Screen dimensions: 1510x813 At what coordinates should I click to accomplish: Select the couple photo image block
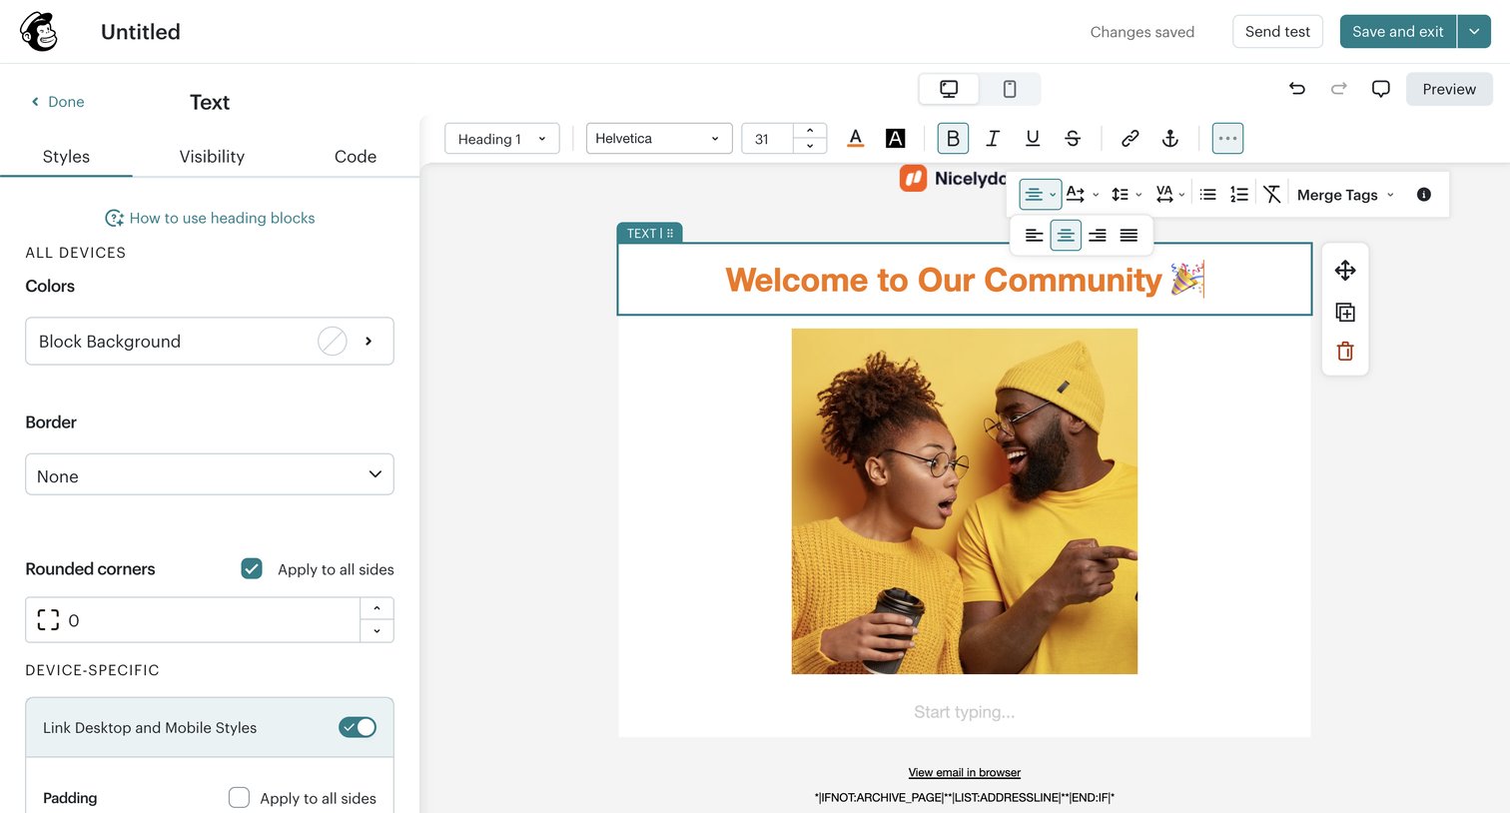tap(965, 501)
